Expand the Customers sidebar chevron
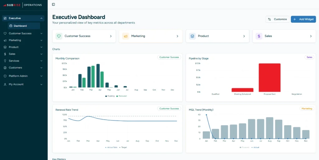Viewport: 319px width, 160px height. pyautogui.click(x=41, y=68)
